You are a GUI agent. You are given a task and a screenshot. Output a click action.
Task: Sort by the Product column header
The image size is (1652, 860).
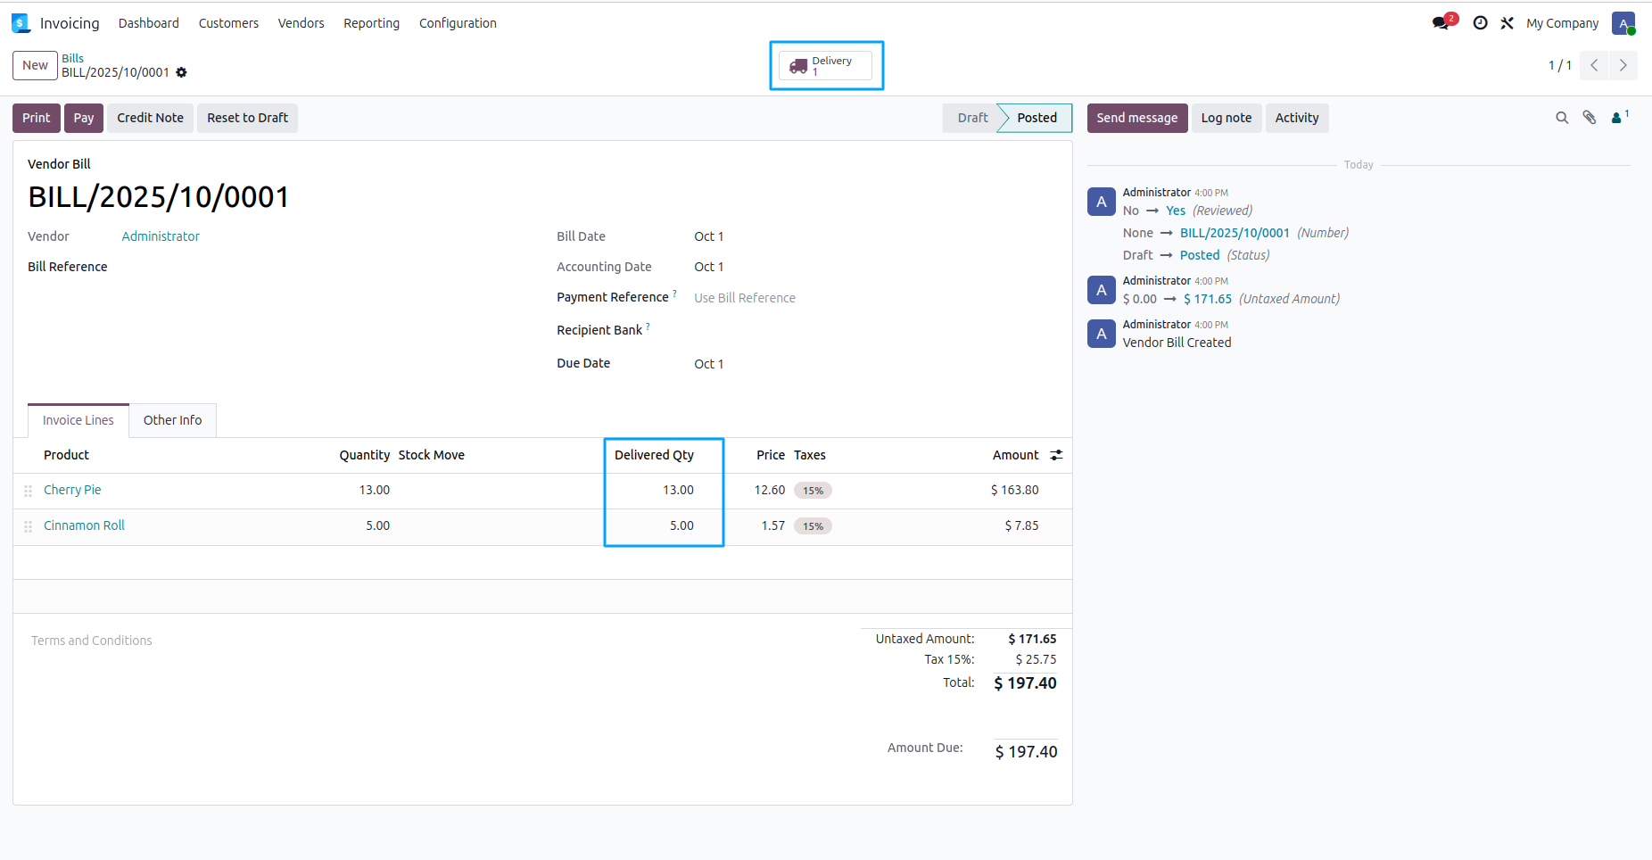(x=67, y=455)
